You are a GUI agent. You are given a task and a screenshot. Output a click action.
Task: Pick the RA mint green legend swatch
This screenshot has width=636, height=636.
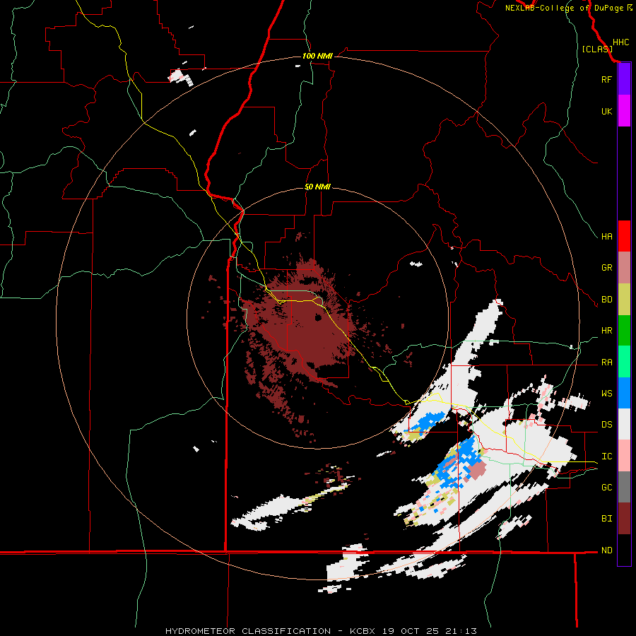624,362
